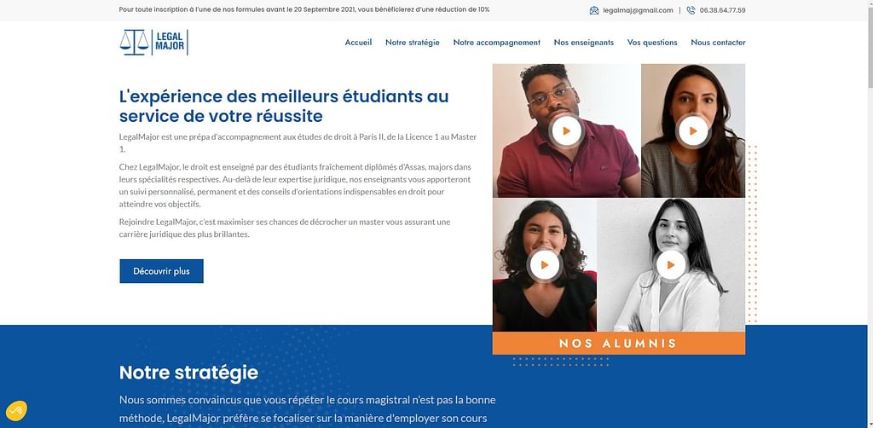Open Notre accompagnement menu item

point(497,43)
